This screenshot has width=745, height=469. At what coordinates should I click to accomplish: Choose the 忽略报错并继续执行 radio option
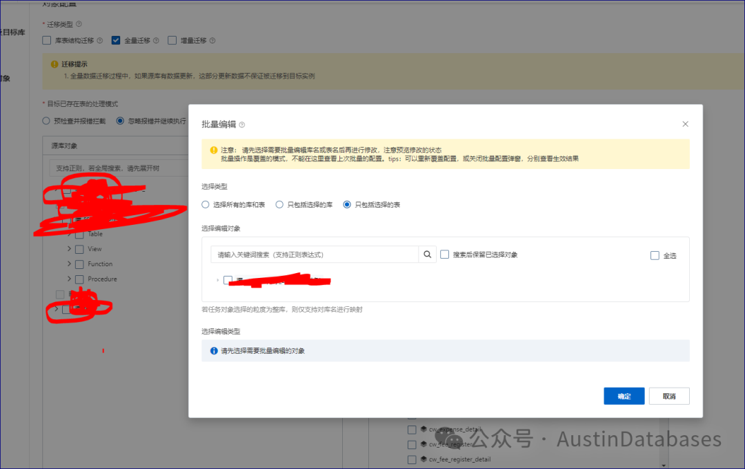pyautogui.click(x=120, y=121)
